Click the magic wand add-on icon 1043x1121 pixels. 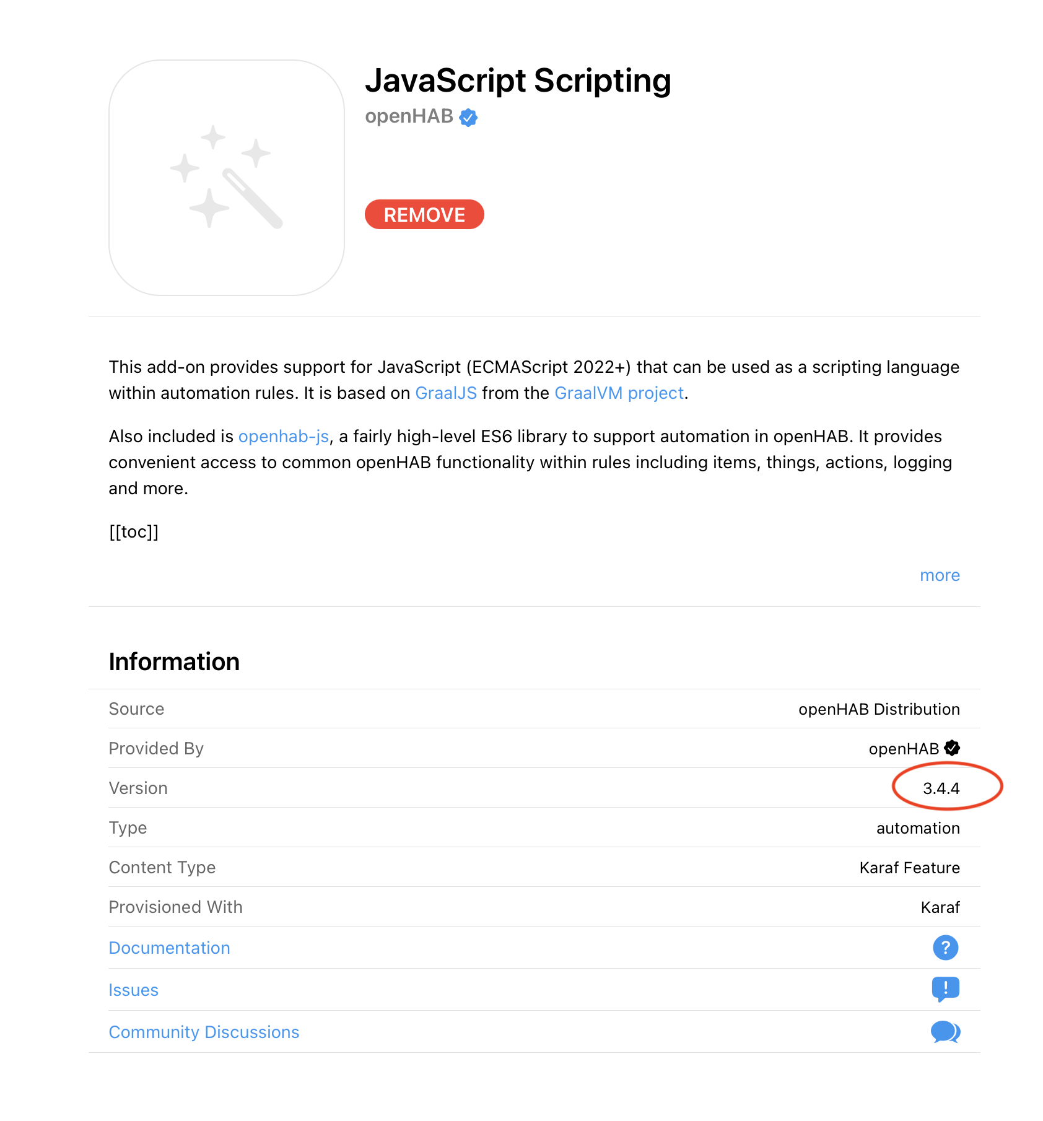pos(226,178)
